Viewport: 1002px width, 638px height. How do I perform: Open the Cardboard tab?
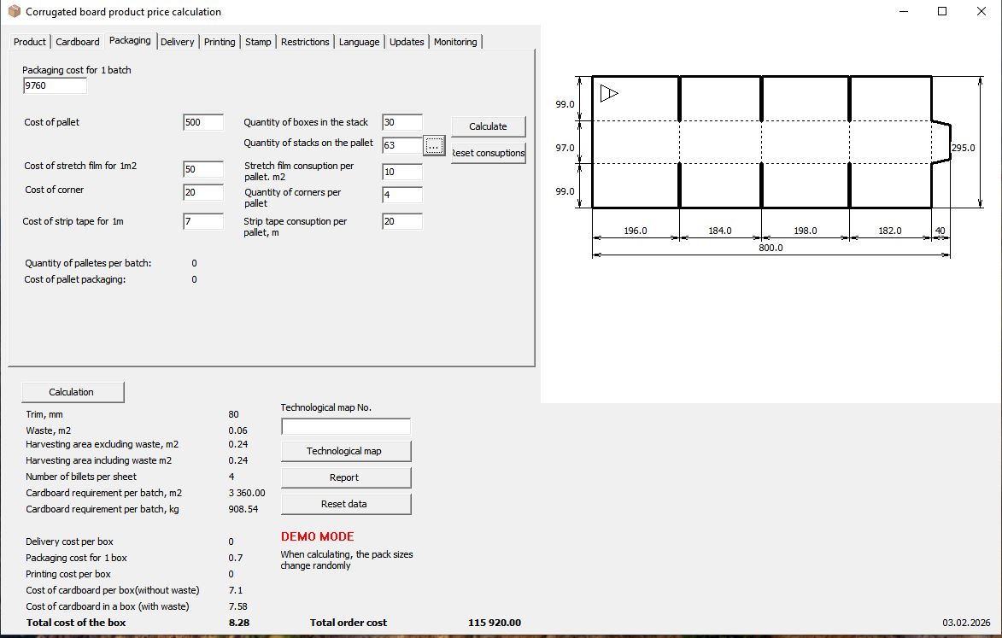point(77,41)
